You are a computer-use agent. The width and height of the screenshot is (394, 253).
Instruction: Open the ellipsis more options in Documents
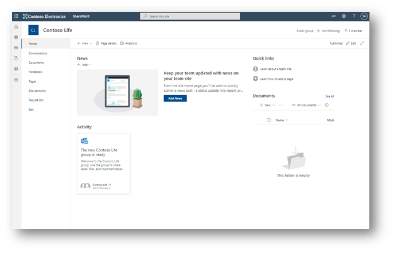tap(281, 105)
